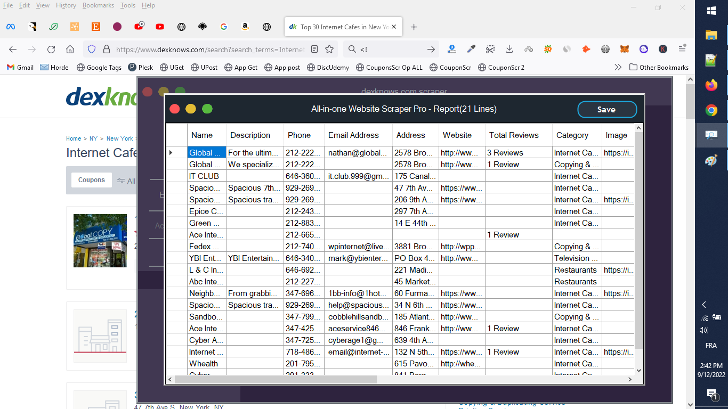This screenshot has width=728, height=409.
Task: Open the gear-shaped extension
Action: tap(605, 49)
